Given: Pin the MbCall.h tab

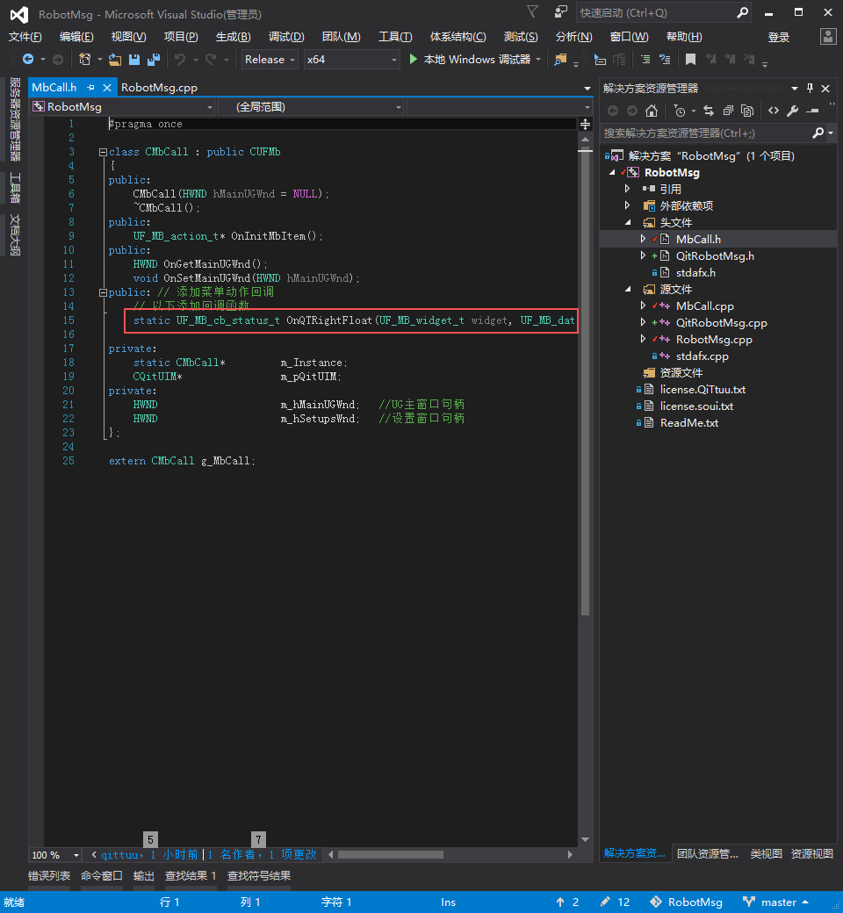Looking at the screenshot, I should click(x=90, y=87).
